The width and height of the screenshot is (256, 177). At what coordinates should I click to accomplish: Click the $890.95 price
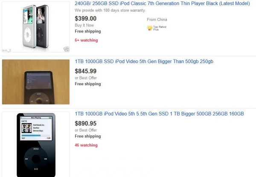pos(86,124)
